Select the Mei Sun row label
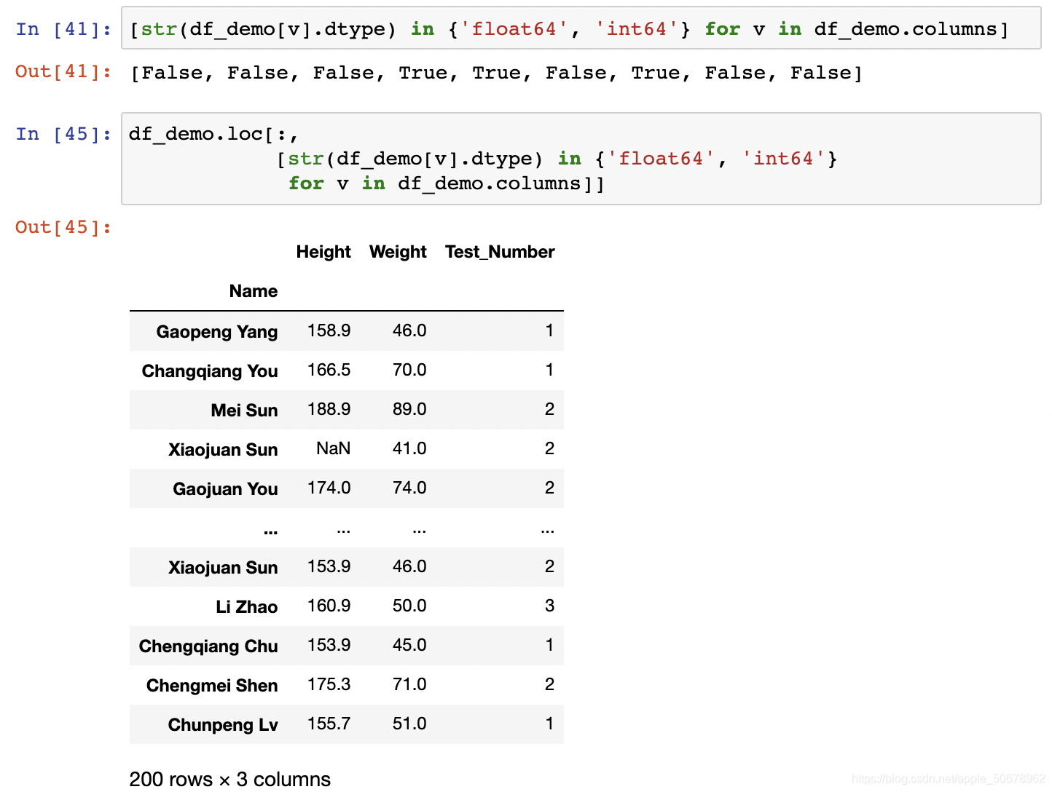 click(245, 411)
